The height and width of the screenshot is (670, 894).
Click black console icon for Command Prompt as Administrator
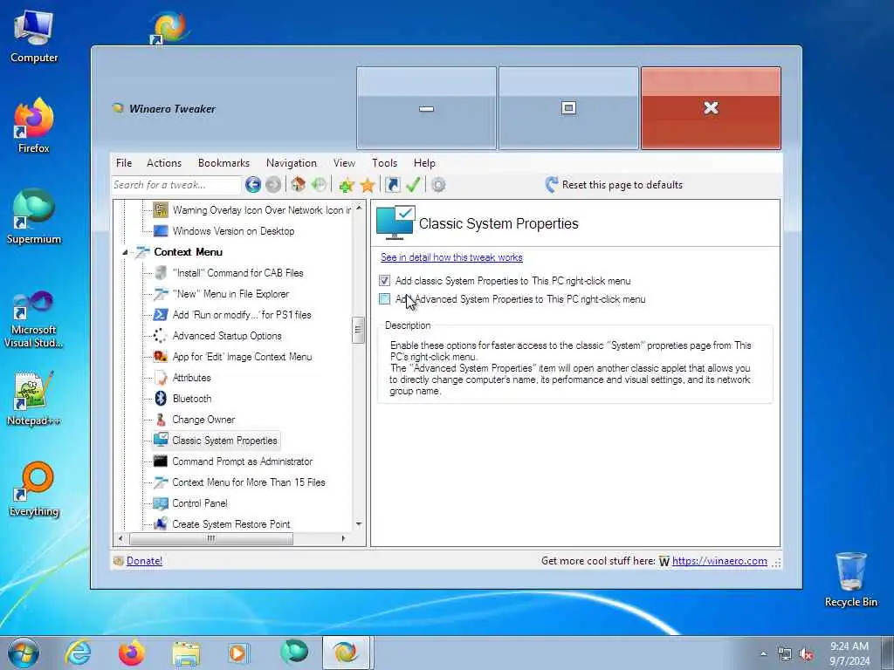[161, 461]
